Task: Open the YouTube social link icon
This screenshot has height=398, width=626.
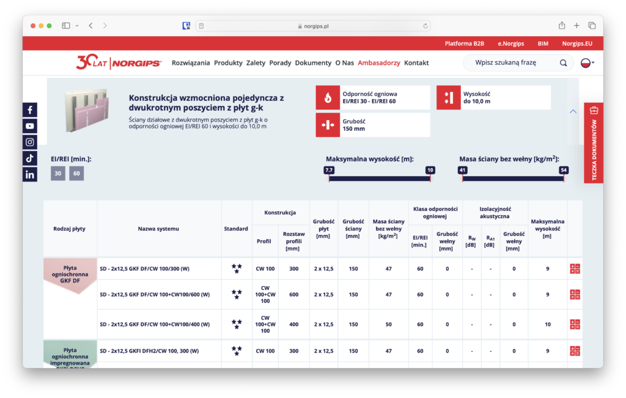Action: [x=30, y=126]
